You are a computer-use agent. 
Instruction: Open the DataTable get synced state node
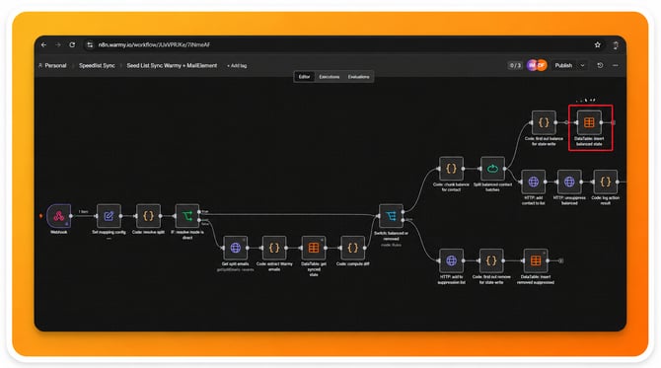(x=313, y=248)
